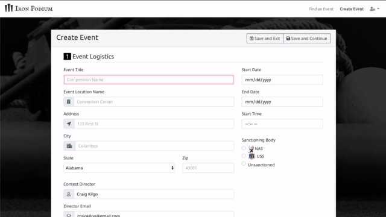This screenshot has width=386, height=217.
Task: Select the USS radio button
Action: [244, 156]
